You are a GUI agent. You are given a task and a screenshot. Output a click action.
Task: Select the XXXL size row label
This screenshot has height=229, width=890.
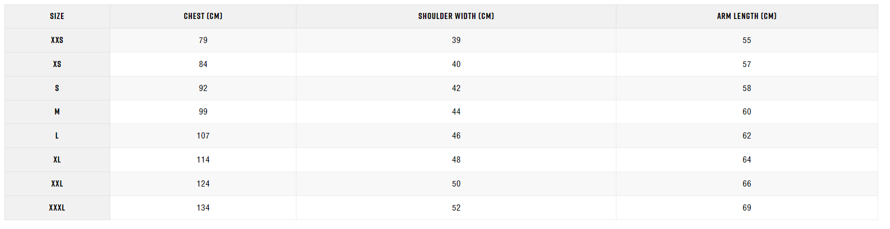pyautogui.click(x=57, y=208)
